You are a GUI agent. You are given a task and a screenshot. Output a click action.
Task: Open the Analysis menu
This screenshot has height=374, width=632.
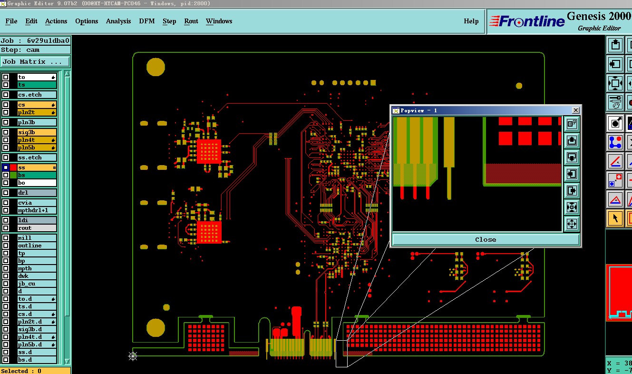[118, 21]
